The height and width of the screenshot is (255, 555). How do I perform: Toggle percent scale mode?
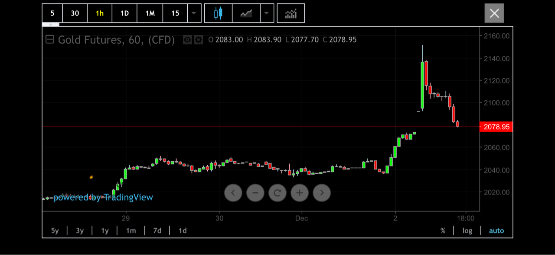(443, 230)
